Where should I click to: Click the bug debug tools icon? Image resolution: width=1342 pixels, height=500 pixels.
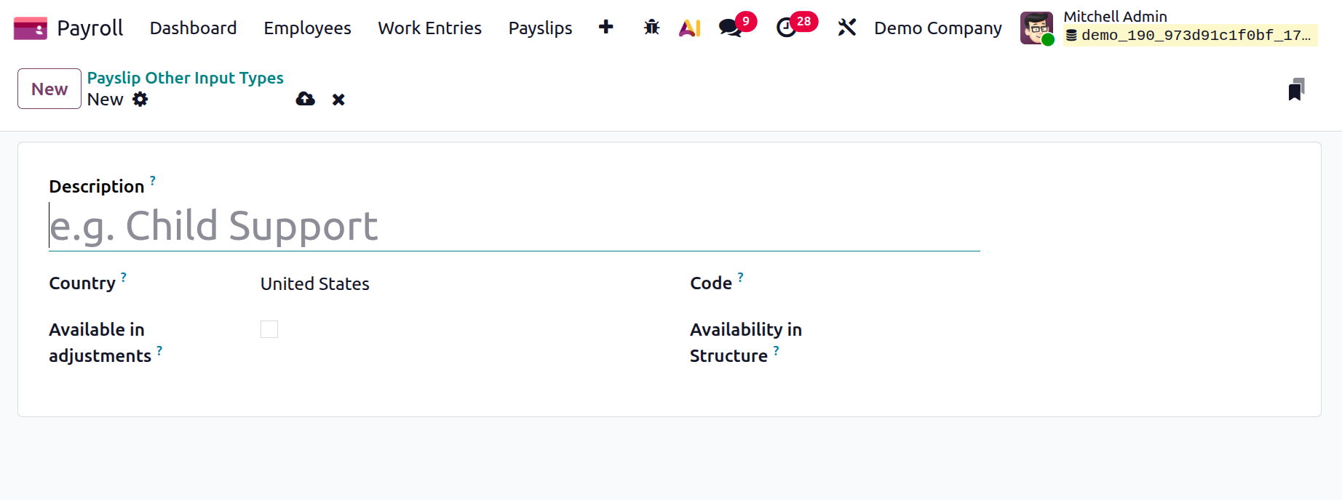point(651,28)
